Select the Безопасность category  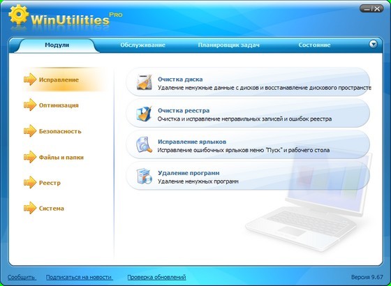pyautogui.click(x=60, y=131)
